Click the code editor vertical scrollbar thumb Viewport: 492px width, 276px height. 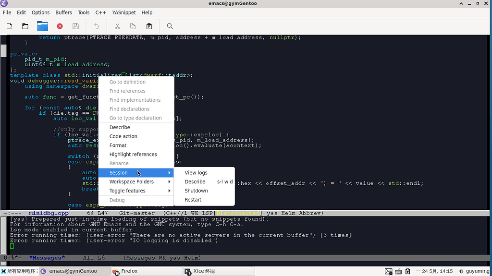point(3,50)
